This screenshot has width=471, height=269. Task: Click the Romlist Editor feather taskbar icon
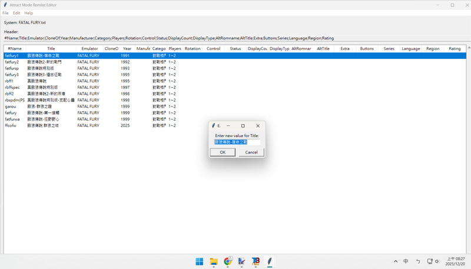click(x=270, y=261)
